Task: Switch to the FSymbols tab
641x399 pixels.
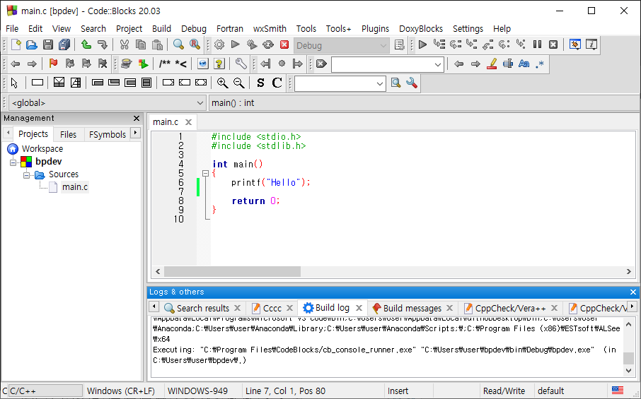Action: (108, 134)
